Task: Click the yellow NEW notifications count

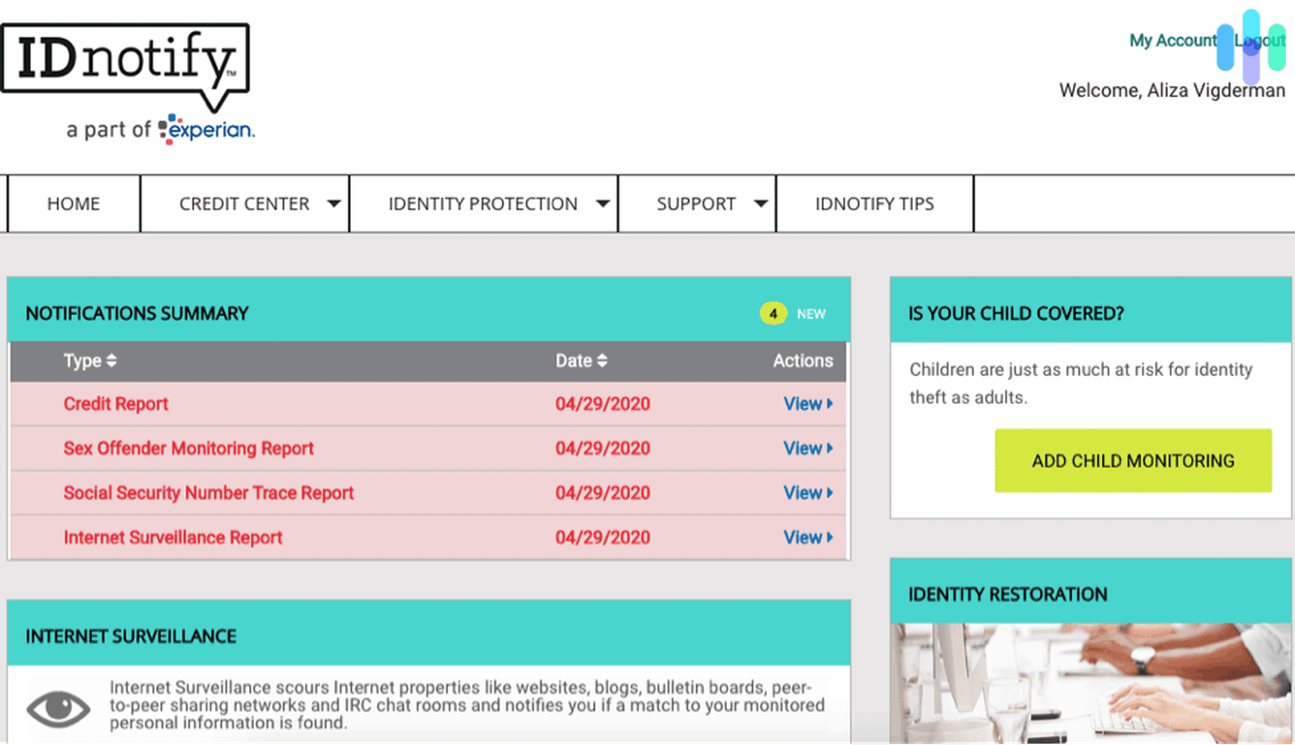Action: 771,313
